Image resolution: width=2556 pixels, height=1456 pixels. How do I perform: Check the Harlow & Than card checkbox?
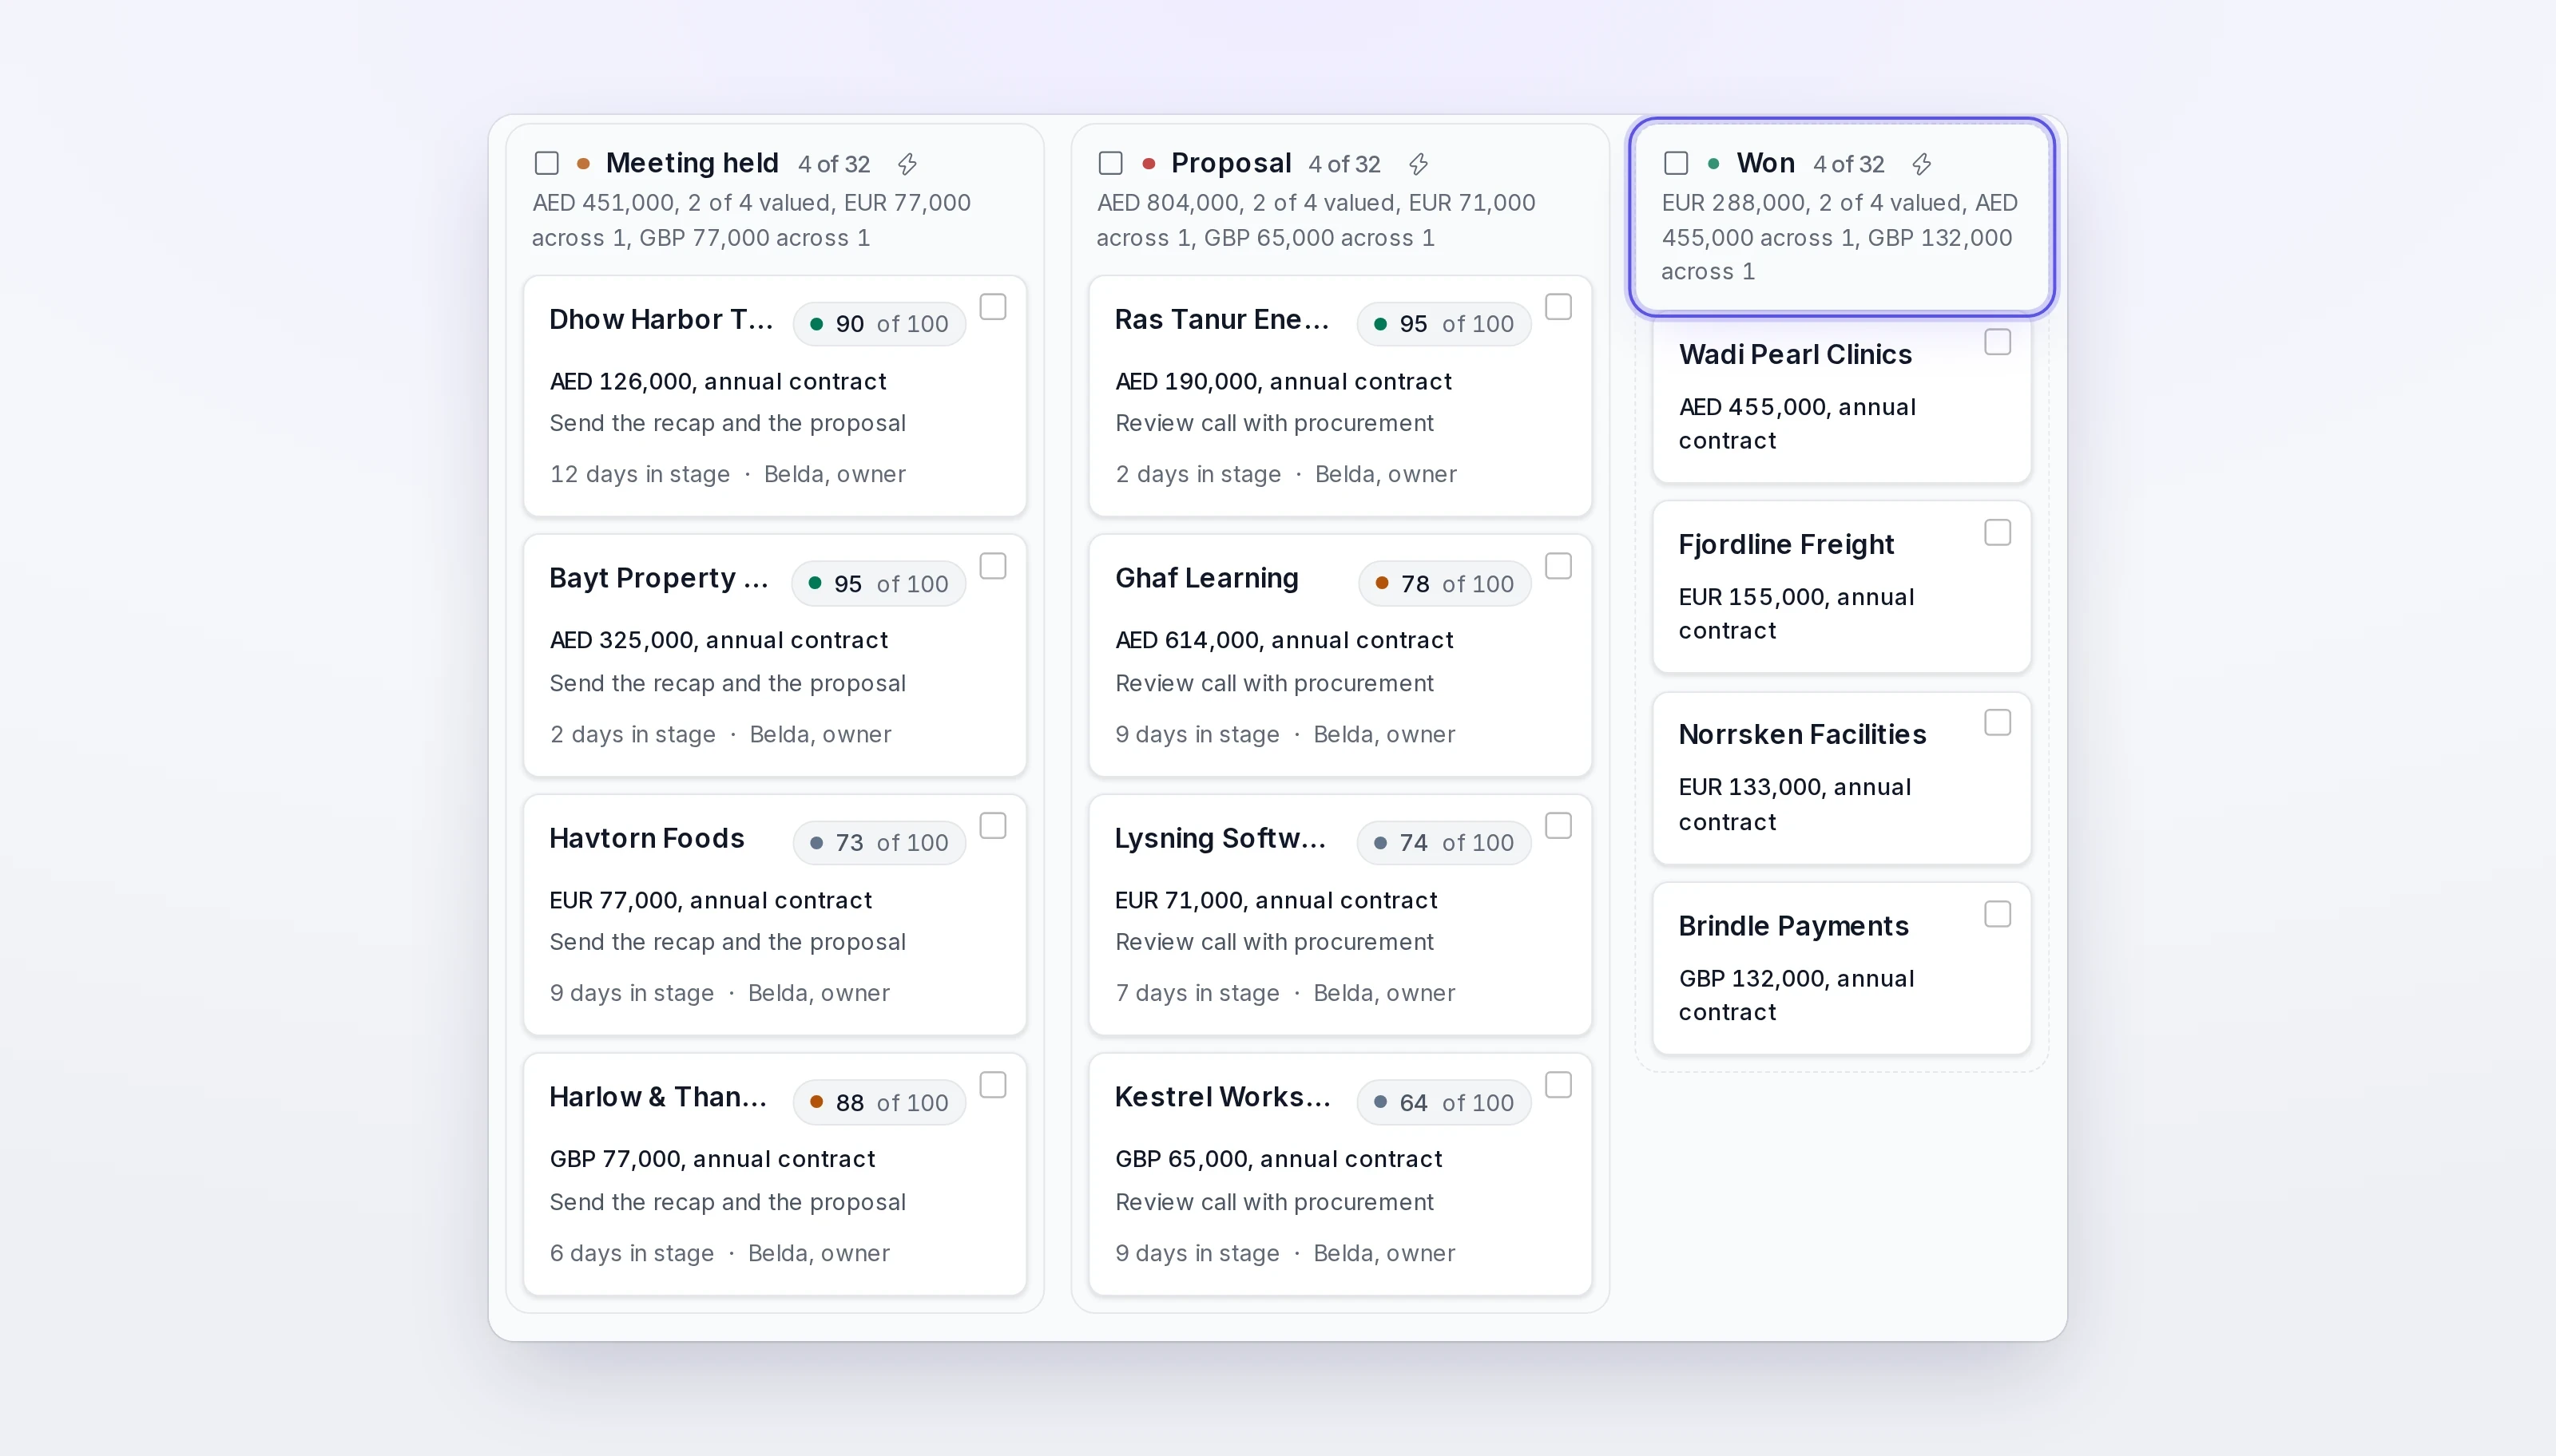[992, 1085]
